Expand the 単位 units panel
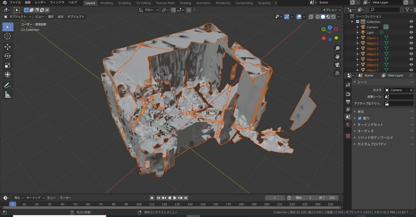Viewport: 416px width, 217px height. [x=361, y=112]
